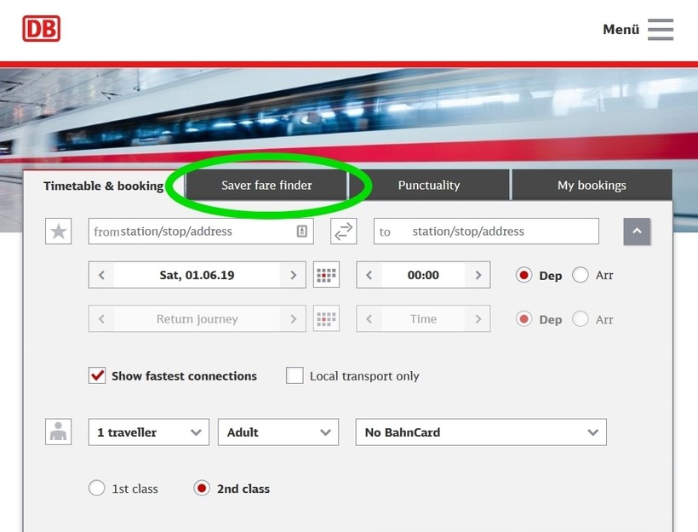Uncheck Show fastest connections
This screenshot has height=532, width=698.
click(97, 375)
